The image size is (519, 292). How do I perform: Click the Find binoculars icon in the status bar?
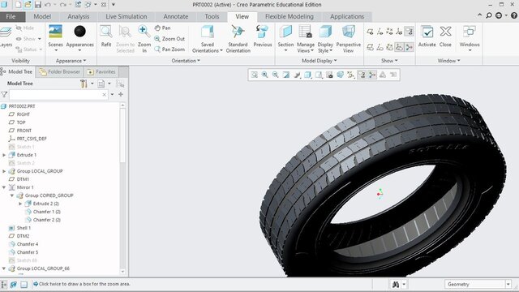(x=396, y=284)
